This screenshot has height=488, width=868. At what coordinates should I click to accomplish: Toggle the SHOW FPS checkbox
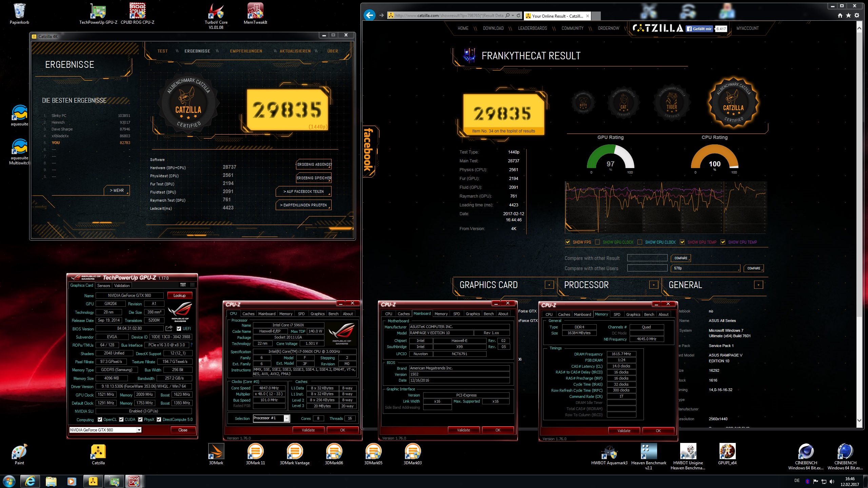(x=568, y=242)
